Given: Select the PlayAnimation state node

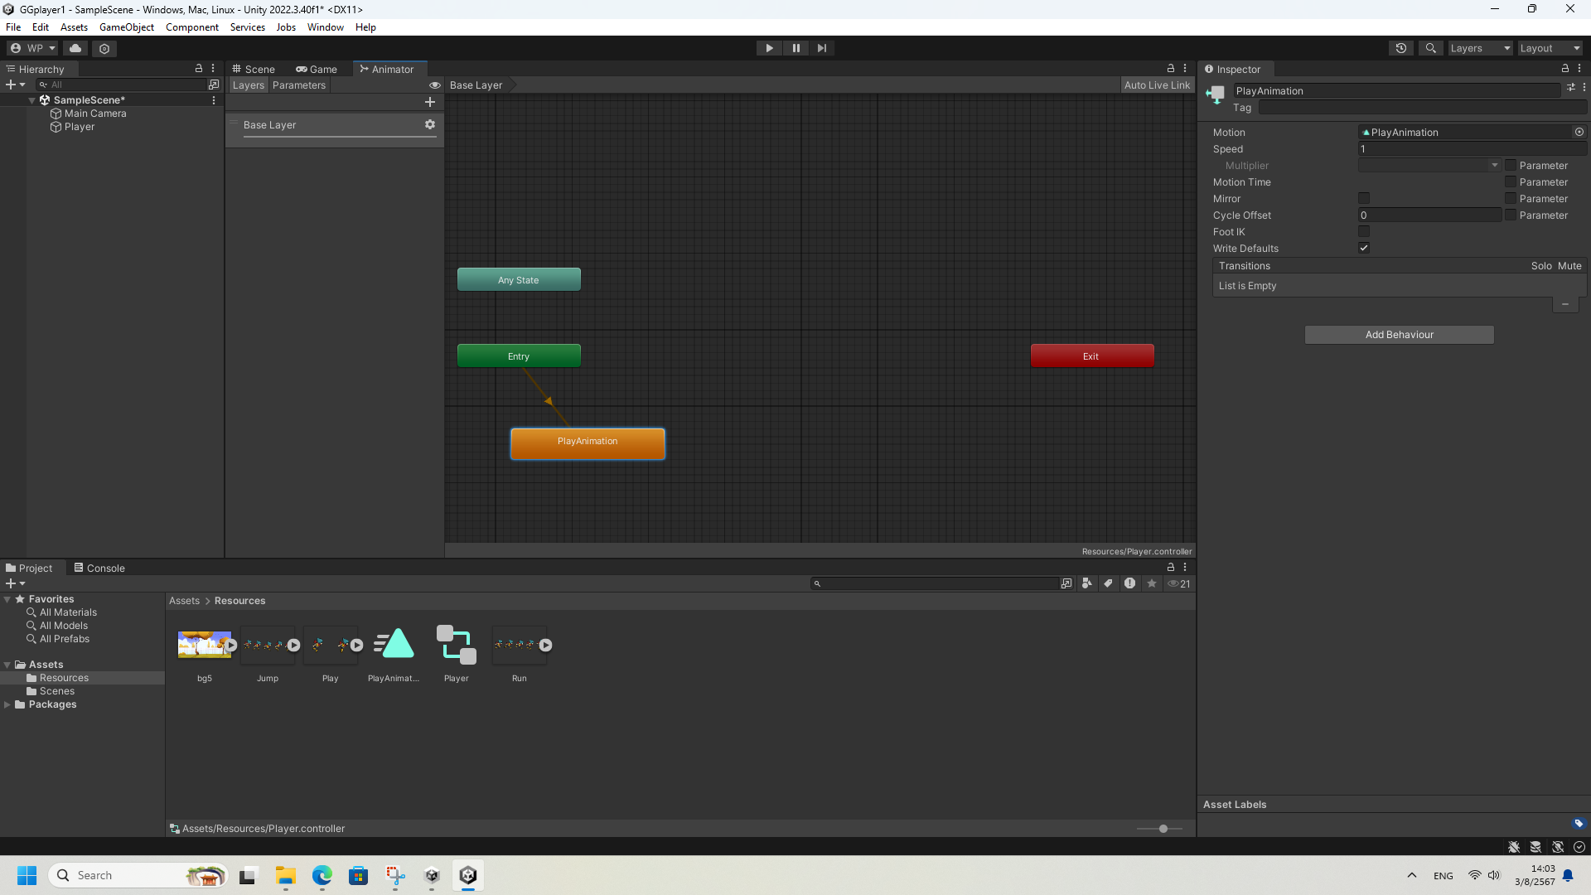Looking at the screenshot, I should pyautogui.click(x=588, y=443).
